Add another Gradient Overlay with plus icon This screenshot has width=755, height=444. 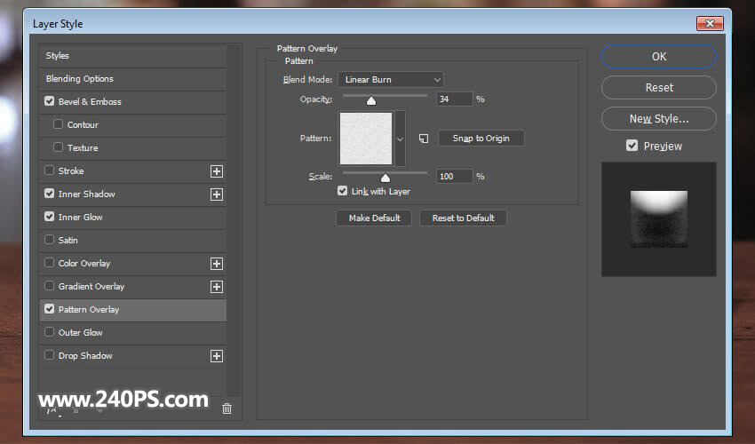(x=217, y=287)
